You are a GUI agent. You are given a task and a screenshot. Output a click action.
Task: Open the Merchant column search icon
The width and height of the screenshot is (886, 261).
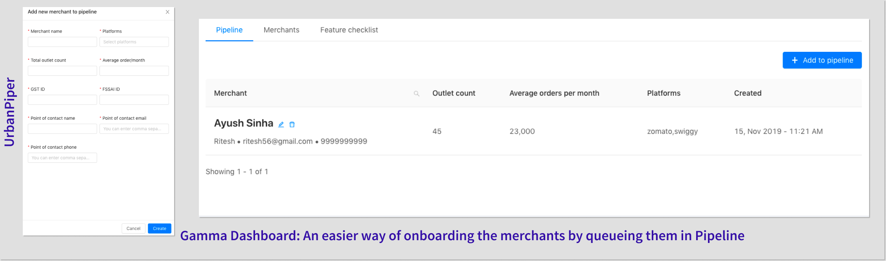pos(417,93)
